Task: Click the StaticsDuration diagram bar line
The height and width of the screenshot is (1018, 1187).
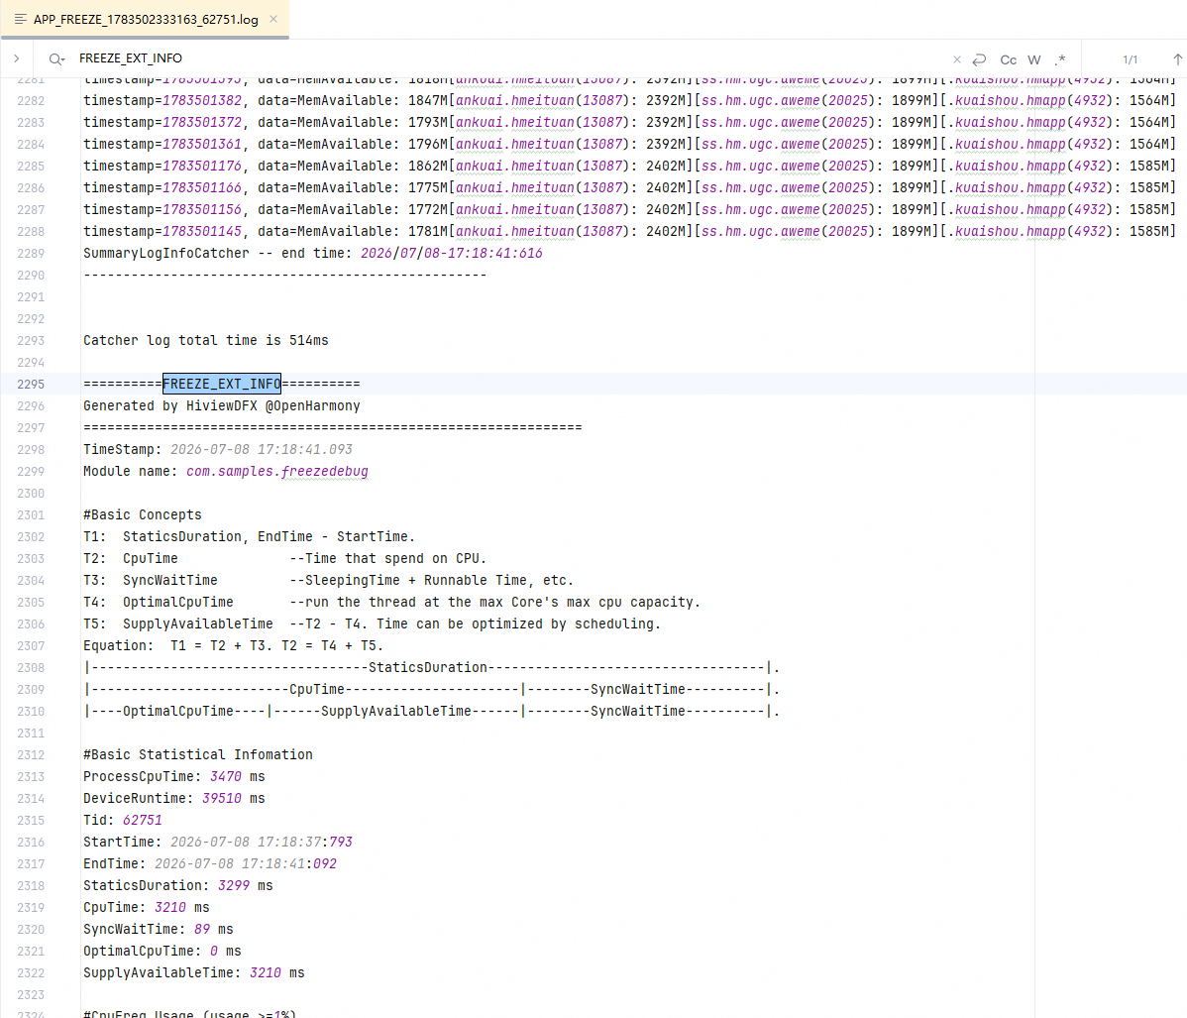Action: coord(431,668)
